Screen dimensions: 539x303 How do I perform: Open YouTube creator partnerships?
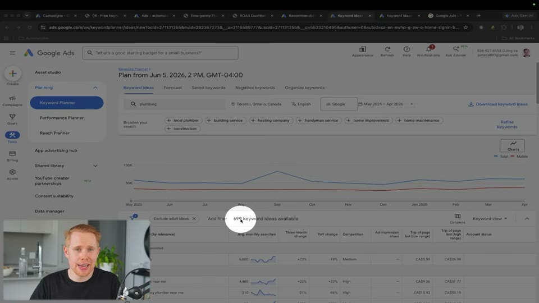click(52, 181)
